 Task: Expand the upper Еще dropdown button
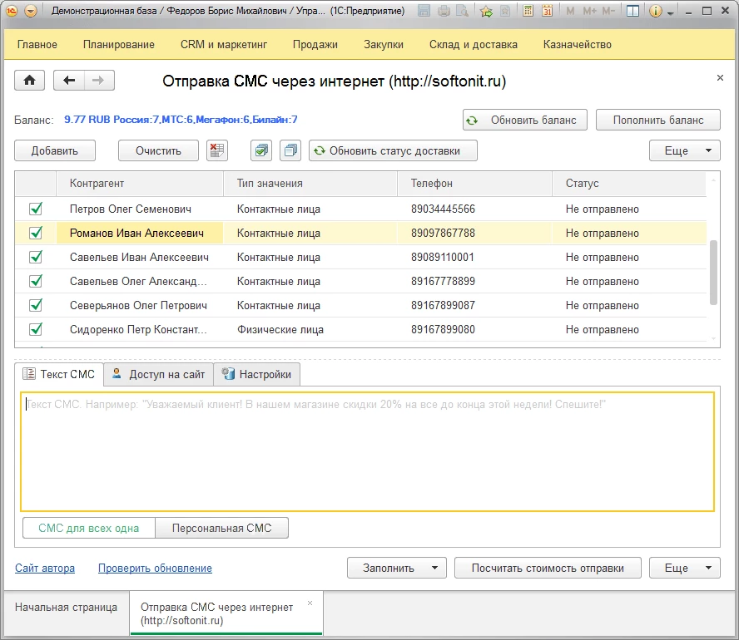pos(684,150)
